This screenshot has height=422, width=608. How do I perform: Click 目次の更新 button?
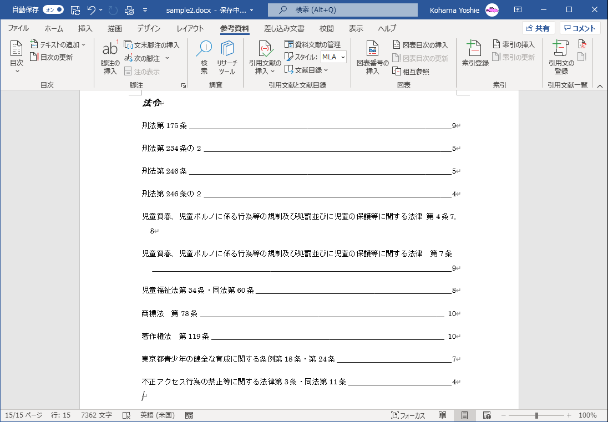click(x=51, y=57)
